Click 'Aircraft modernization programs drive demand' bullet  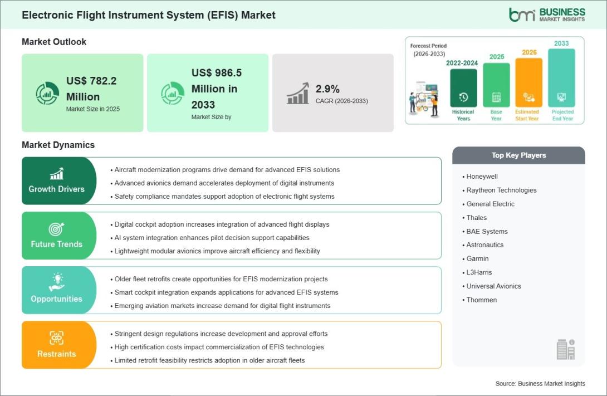[x=227, y=170]
